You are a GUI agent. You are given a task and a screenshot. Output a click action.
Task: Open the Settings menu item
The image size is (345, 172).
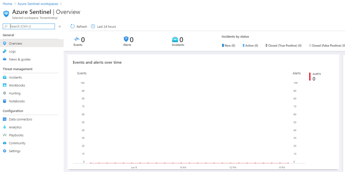[x=32, y=151]
